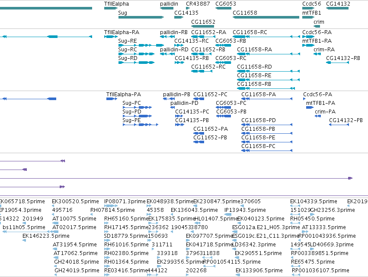Open protein CG11658-PD

[x=259, y=120]
